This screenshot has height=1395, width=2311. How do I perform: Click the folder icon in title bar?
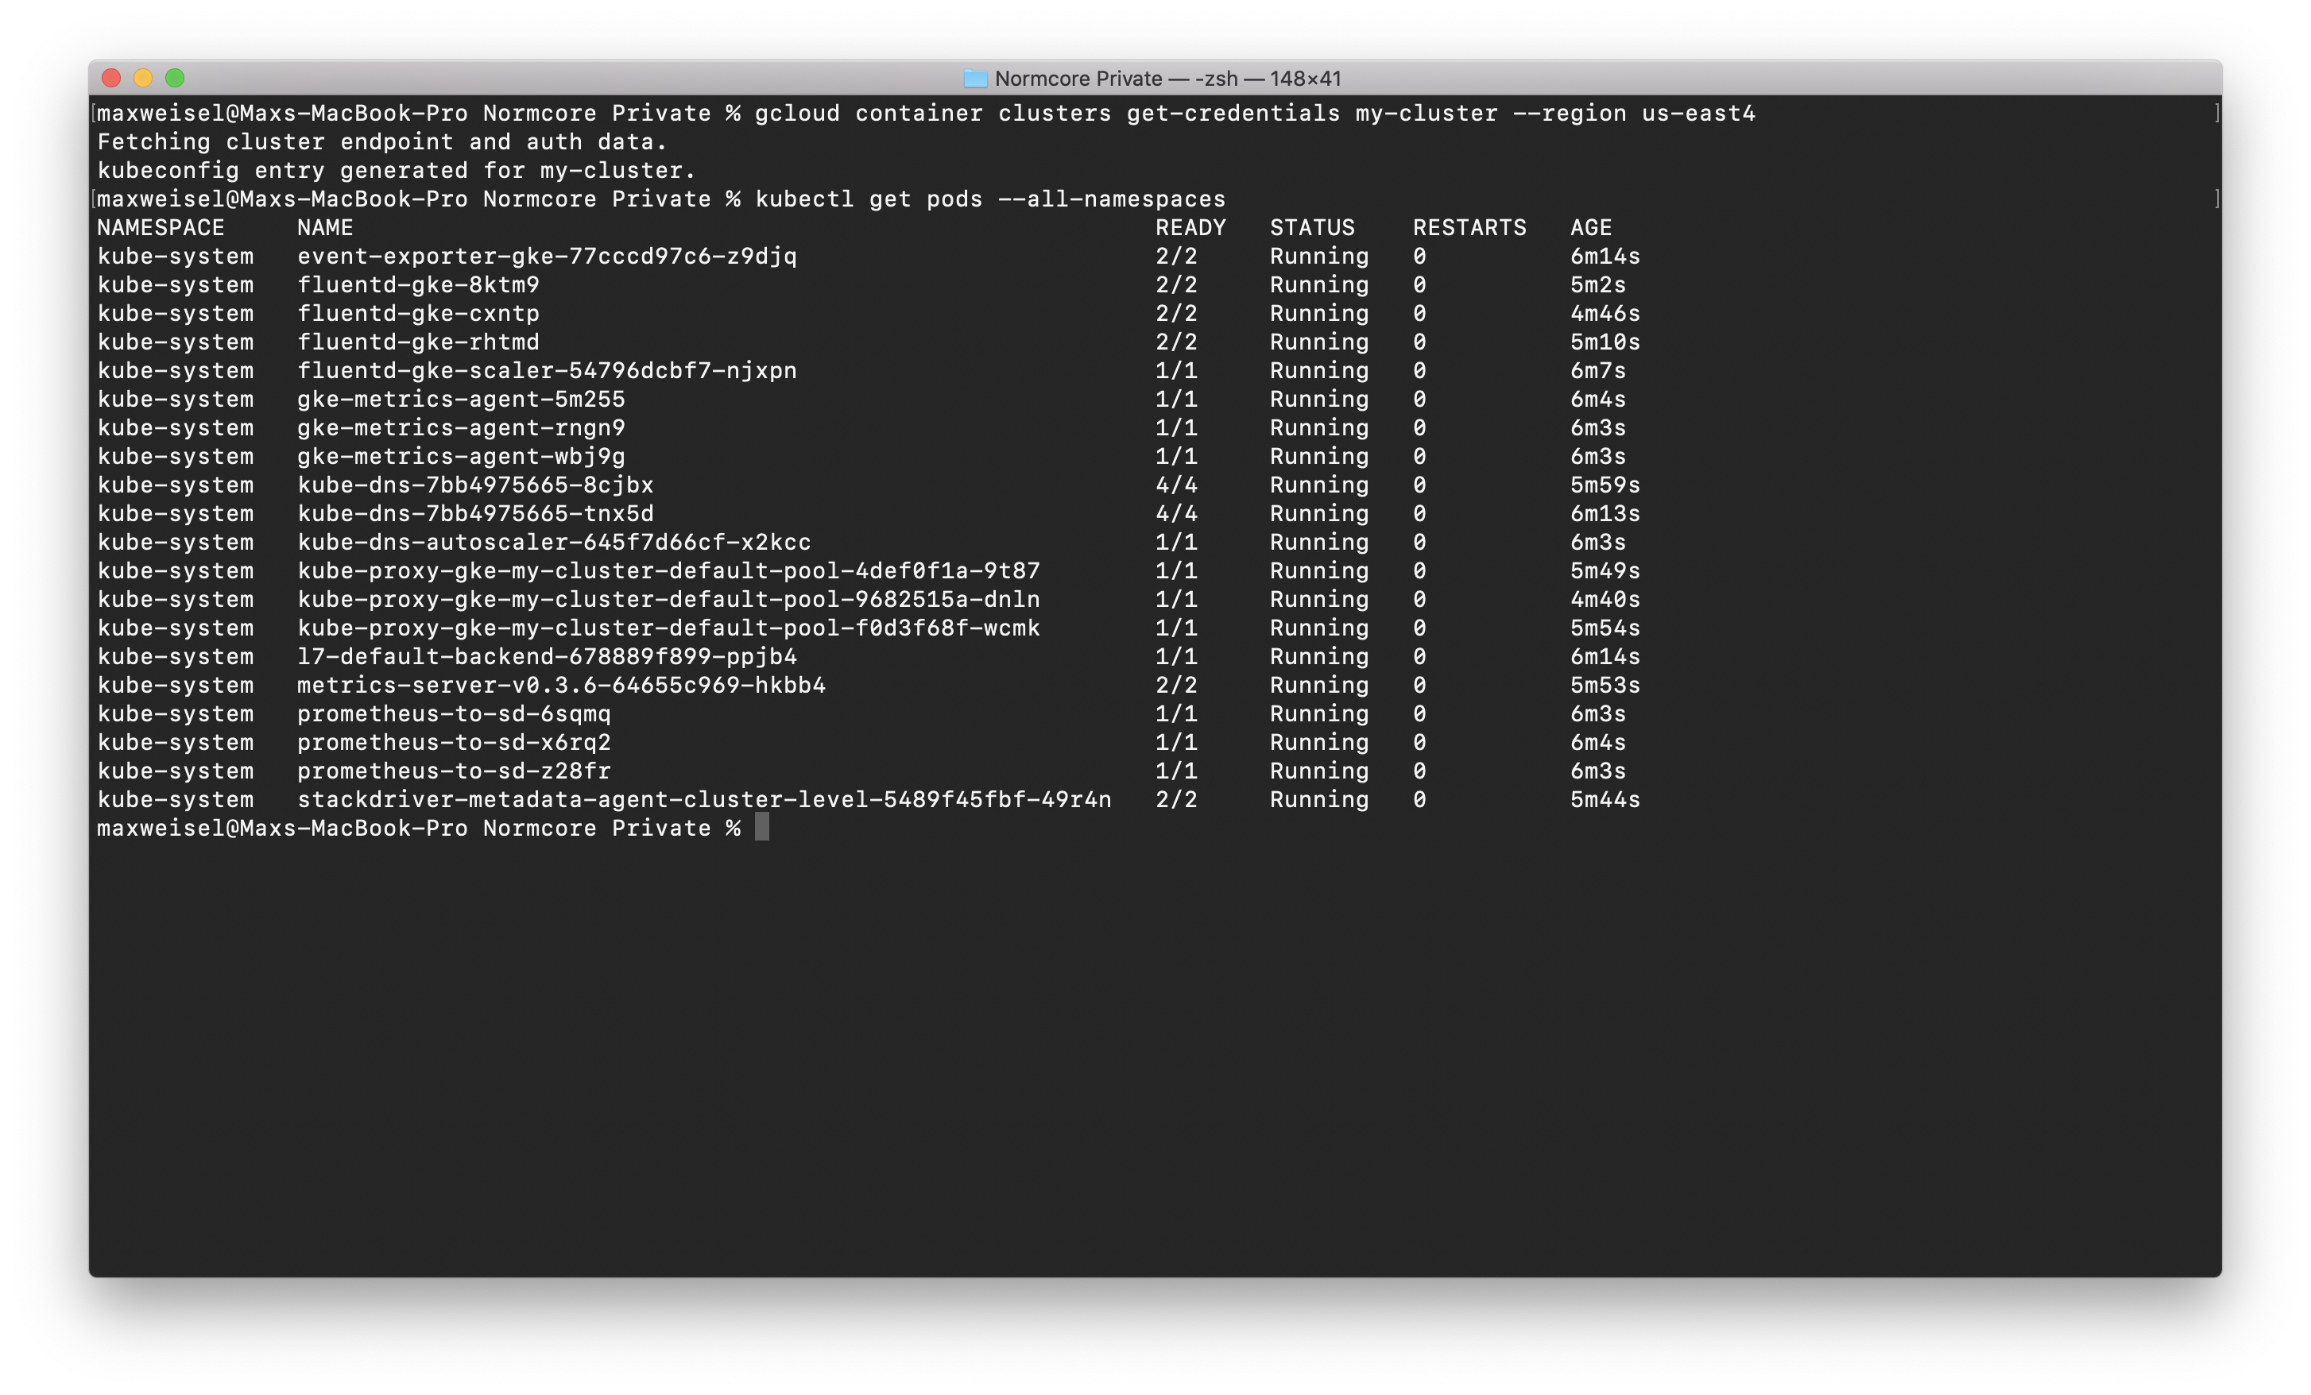coord(975,79)
